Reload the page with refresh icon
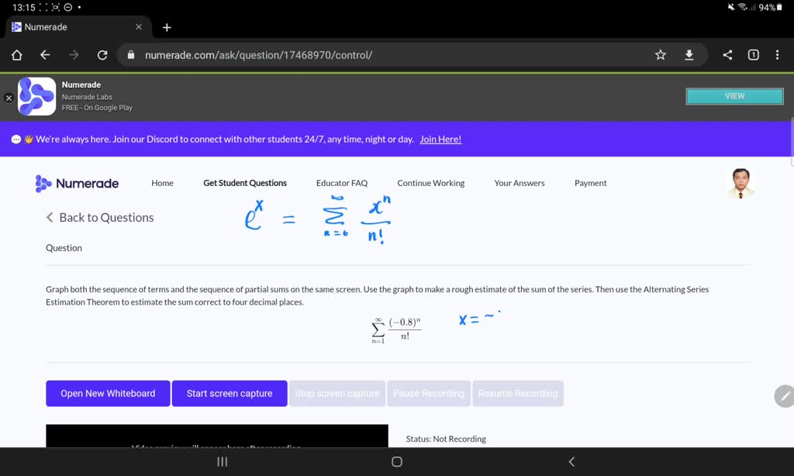The image size is (794, 476). (x=102, y=55)
